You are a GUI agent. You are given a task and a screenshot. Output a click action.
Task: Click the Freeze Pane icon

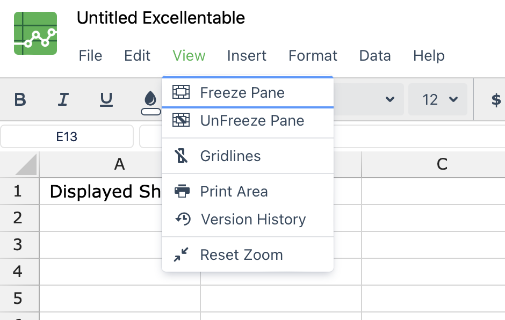tap(181, 92)
